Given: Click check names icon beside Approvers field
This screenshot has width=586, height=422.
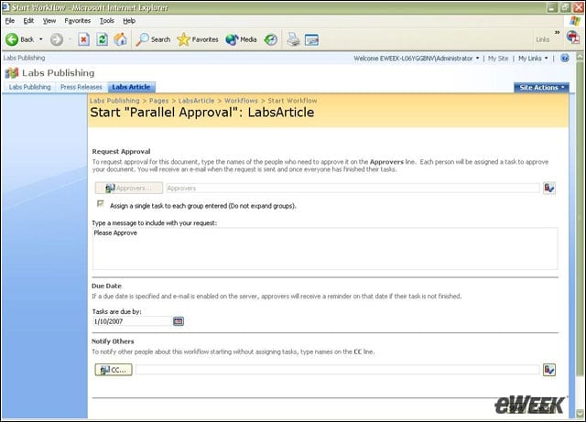Looking at the screenshot, I should click(x=549, y=188).
